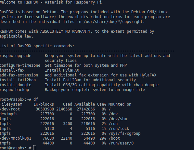The image size is (194, 150).
Task: Click the 'raspbx-backup' command name
Action: 14,90
